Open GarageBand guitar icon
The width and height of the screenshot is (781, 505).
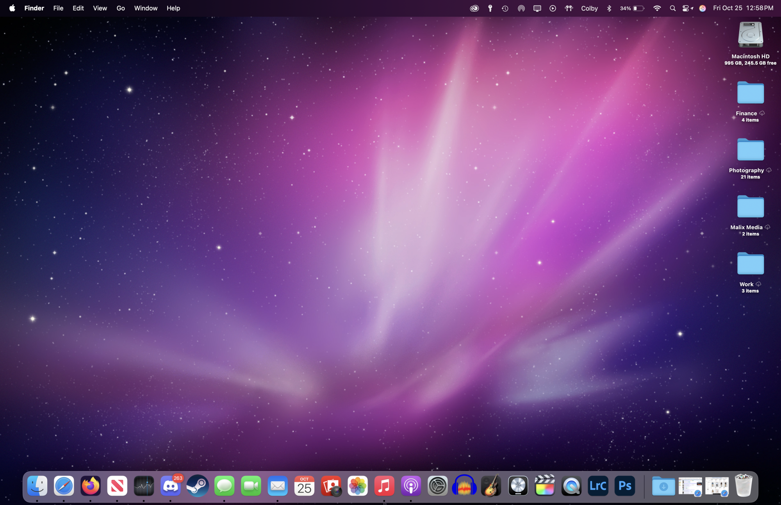(x=491, y=486)
